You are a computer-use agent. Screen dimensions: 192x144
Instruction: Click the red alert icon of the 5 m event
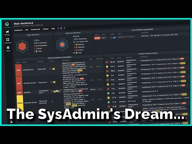pyautogui.click(x=108, y=80)
